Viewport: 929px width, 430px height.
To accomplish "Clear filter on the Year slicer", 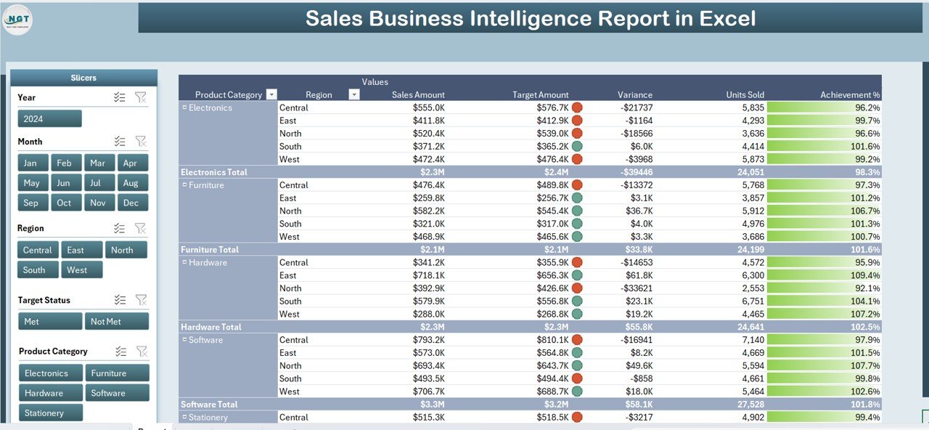I will pyautogui.click(x=141, y=97).
